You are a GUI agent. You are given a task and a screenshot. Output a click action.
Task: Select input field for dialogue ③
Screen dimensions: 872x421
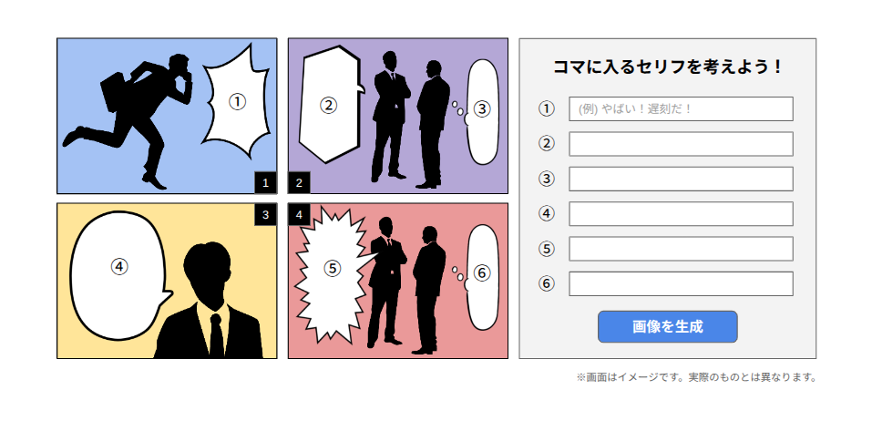(x=681, y=180)
